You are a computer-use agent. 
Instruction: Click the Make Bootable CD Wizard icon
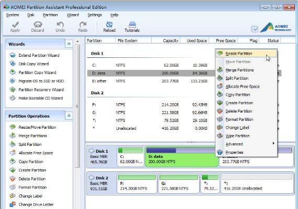(13, 98)
